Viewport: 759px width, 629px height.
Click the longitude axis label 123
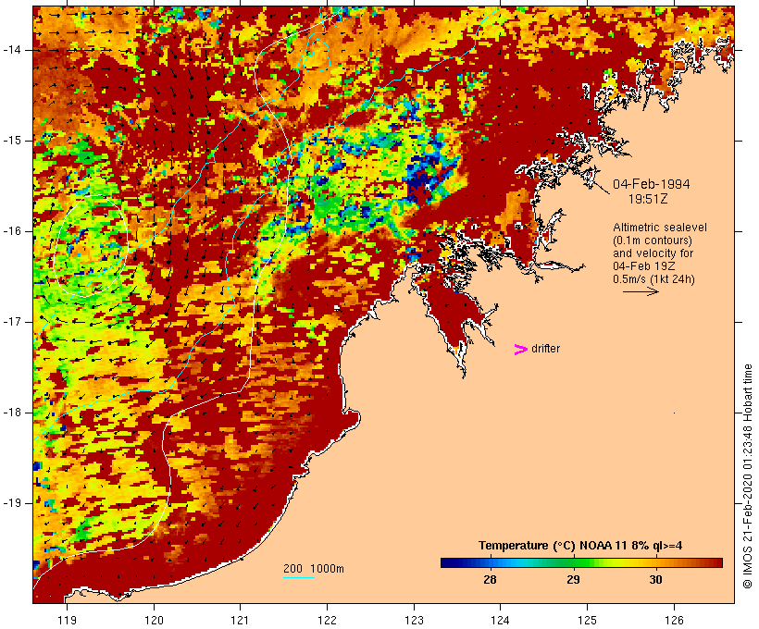click(x=414, y=621)
